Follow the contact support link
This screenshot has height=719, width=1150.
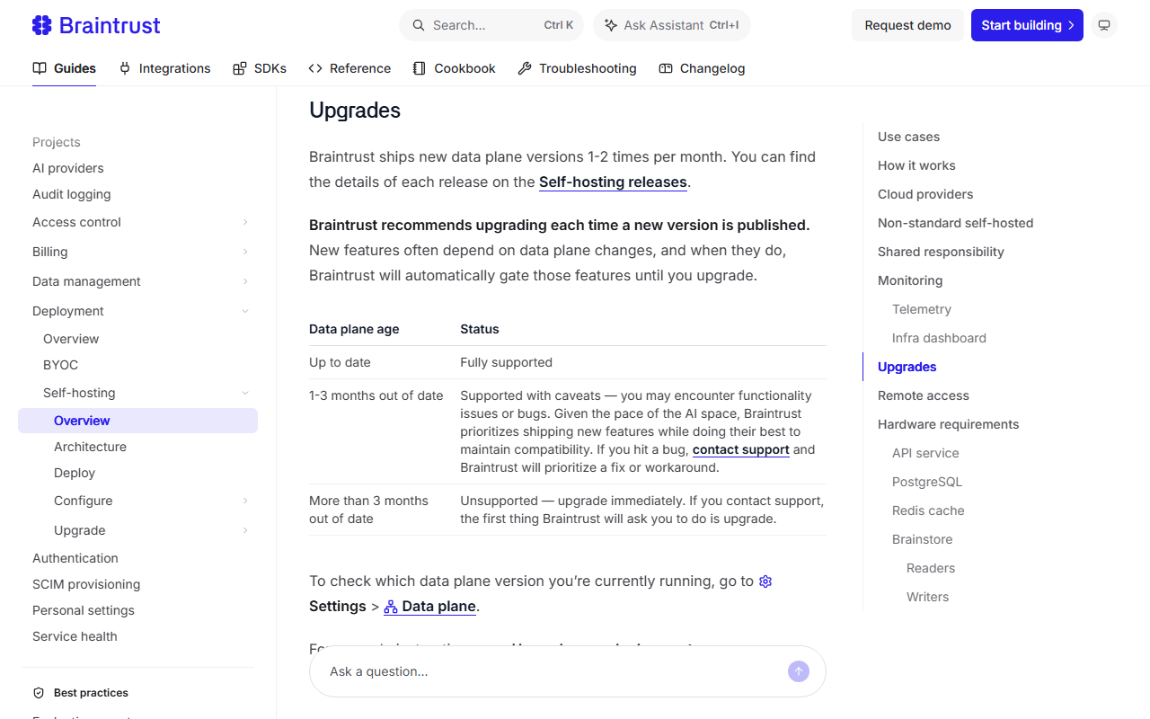click(741, 449)
